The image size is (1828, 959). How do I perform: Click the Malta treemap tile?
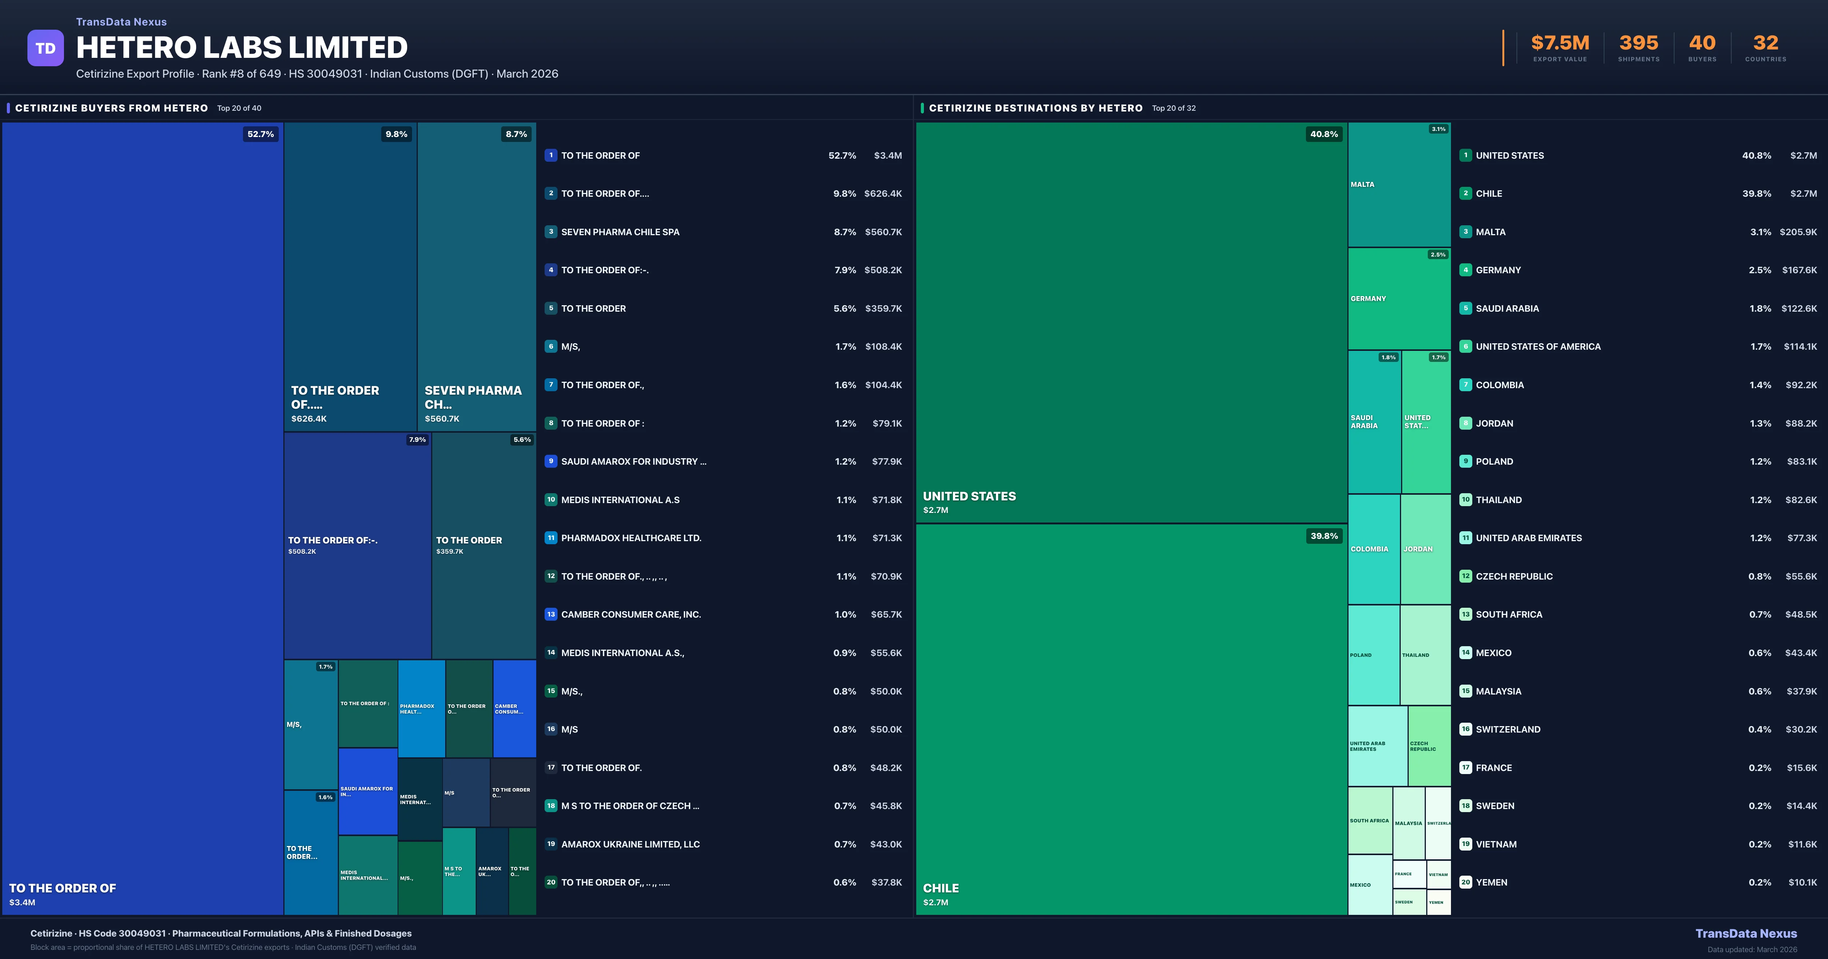point(1399,185)
